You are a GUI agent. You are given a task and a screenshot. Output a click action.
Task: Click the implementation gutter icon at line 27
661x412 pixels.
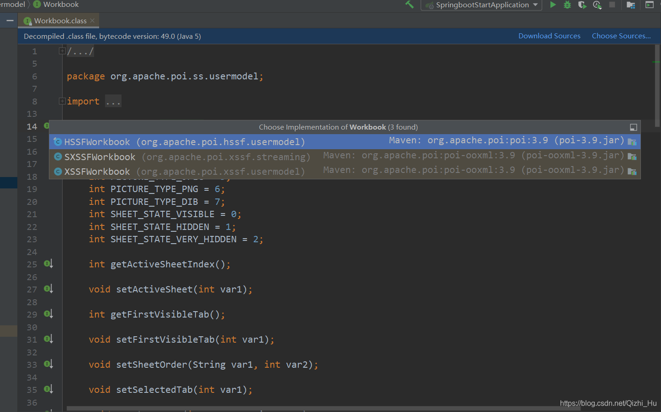coord(48,289)
